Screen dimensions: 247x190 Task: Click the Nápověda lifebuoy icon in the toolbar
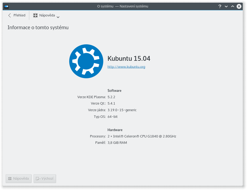35,15
